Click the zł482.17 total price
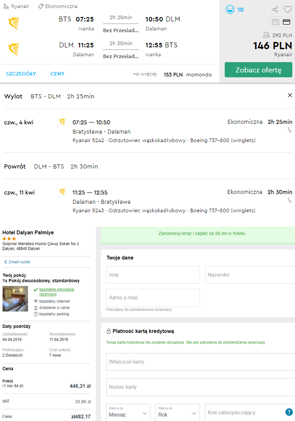Viewport: 295px width, 421px height. pyautogui.click(x=81, y=417)
